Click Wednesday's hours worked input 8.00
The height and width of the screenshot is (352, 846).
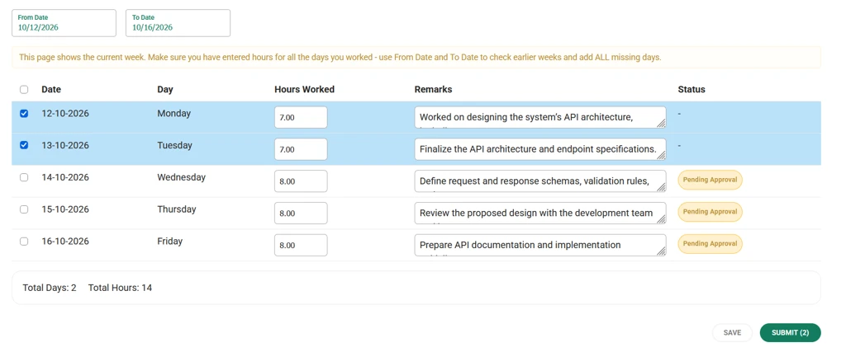point(301,181)
